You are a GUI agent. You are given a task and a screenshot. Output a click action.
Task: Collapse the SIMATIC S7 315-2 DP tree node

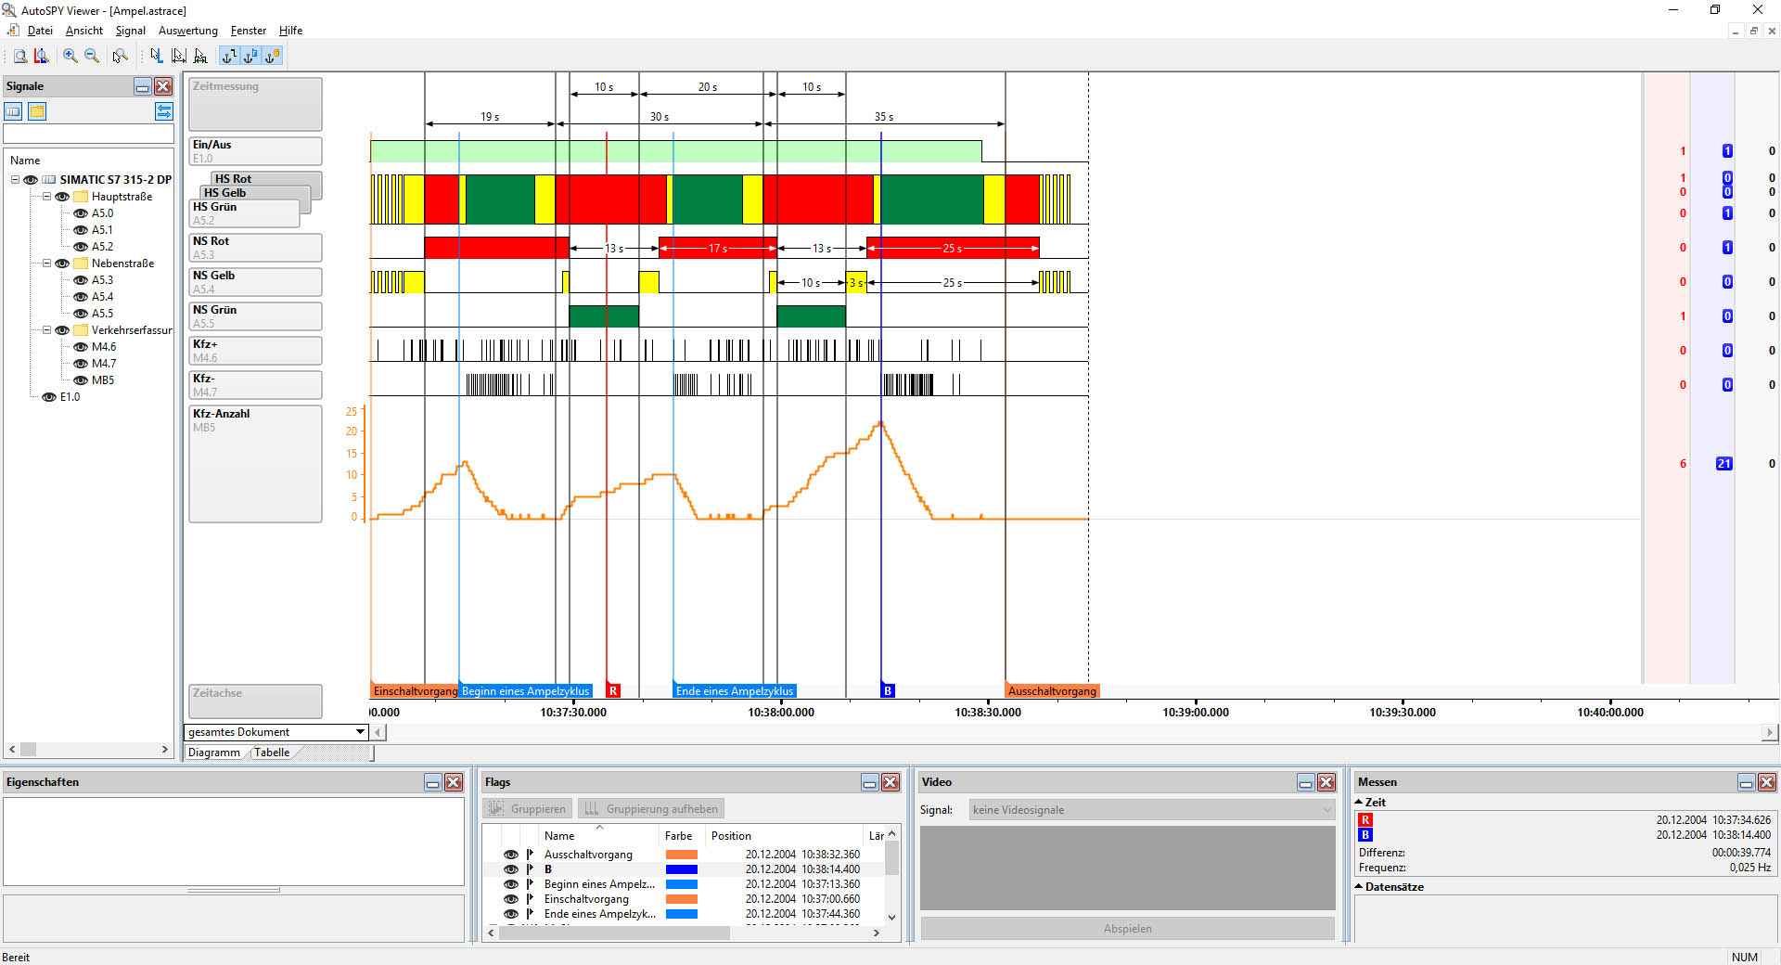pos(15,180)
